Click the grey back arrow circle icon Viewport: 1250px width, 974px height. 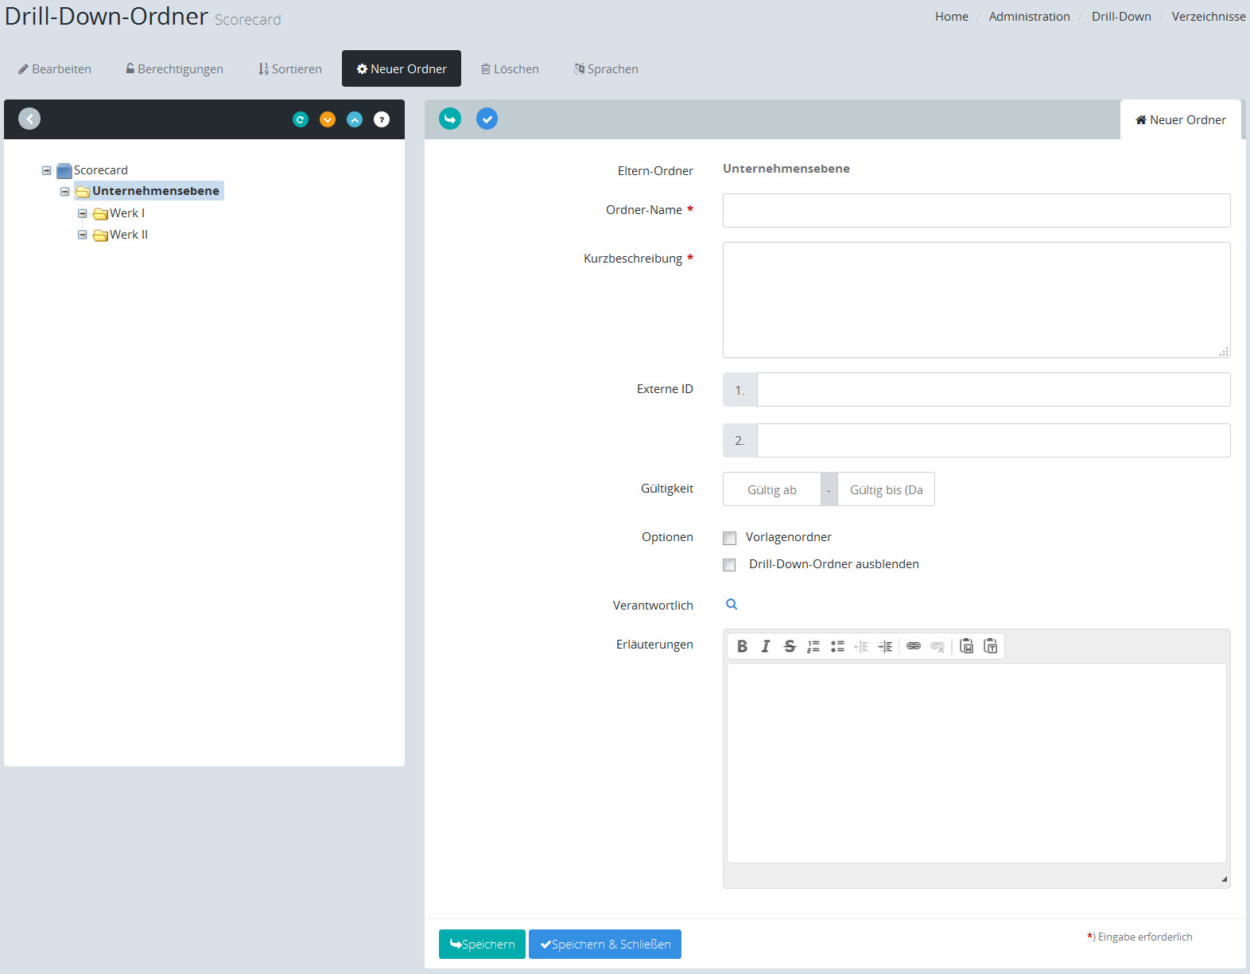29,119
